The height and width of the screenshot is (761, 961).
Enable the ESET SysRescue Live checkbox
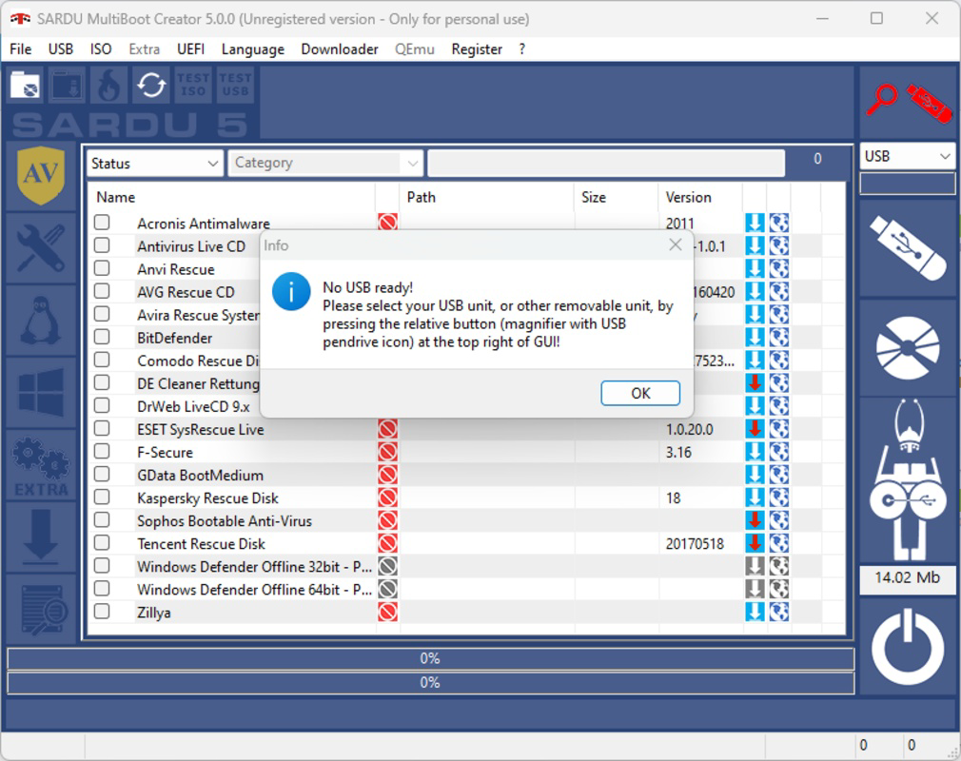coord(102,428)
